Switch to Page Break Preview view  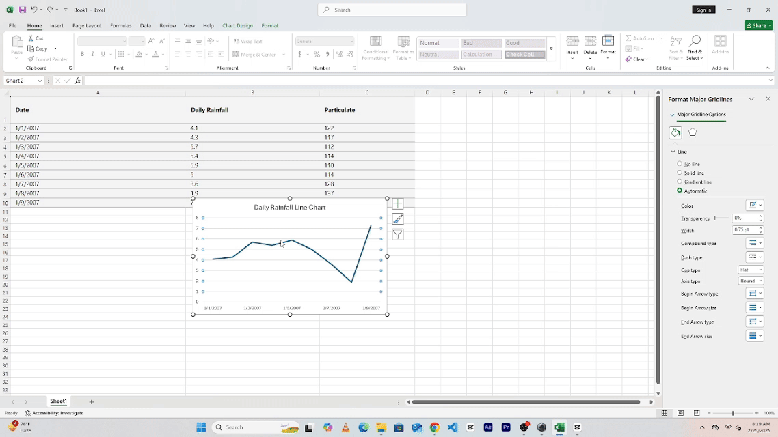pyautogui.click(x=697, y=413)
